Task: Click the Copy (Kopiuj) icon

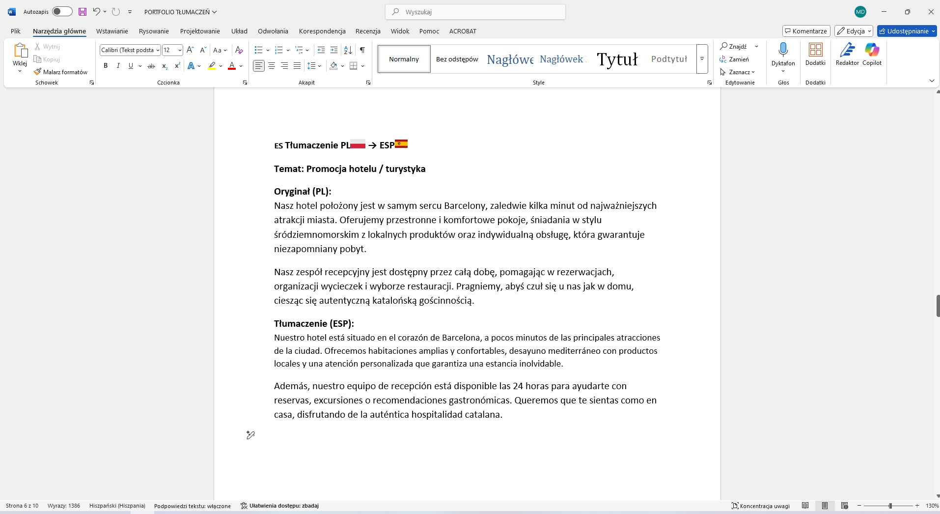Action: click(37, 59)
